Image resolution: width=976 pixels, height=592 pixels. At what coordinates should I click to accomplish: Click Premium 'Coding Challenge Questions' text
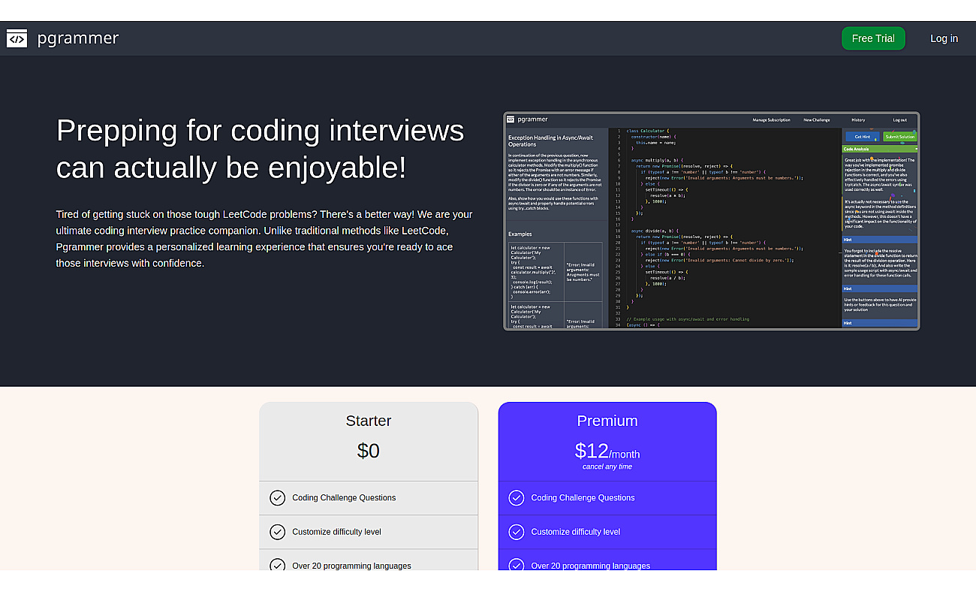click(583, 498)
